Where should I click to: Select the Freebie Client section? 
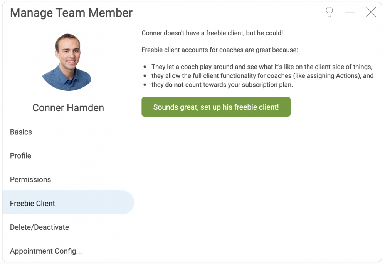[x=68, y=203]
